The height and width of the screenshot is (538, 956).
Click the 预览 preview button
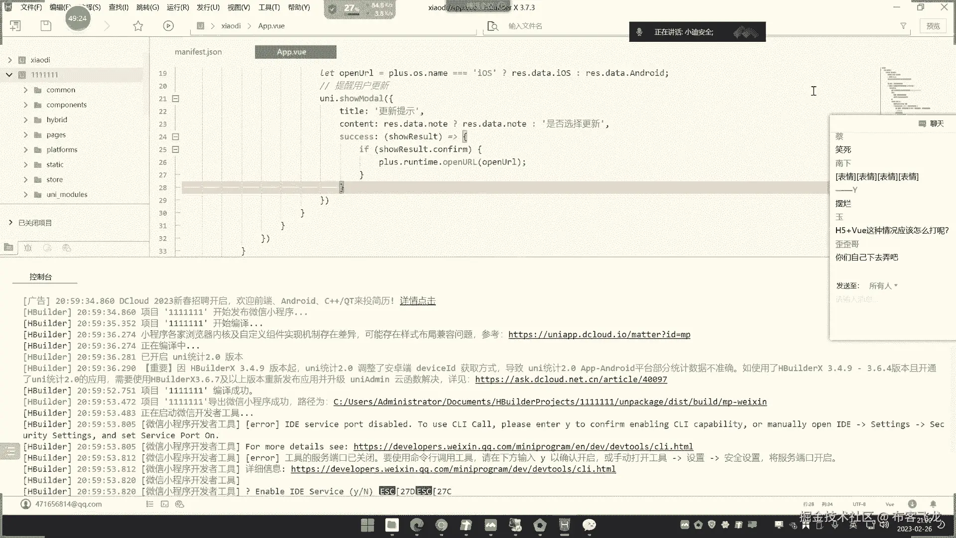[x=933, y=26]
